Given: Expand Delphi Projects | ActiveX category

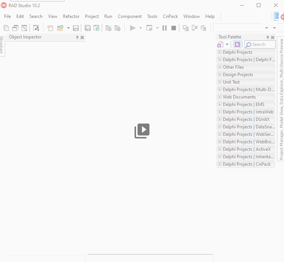Looking at the screenshot, I should click(x=220, y=149).
